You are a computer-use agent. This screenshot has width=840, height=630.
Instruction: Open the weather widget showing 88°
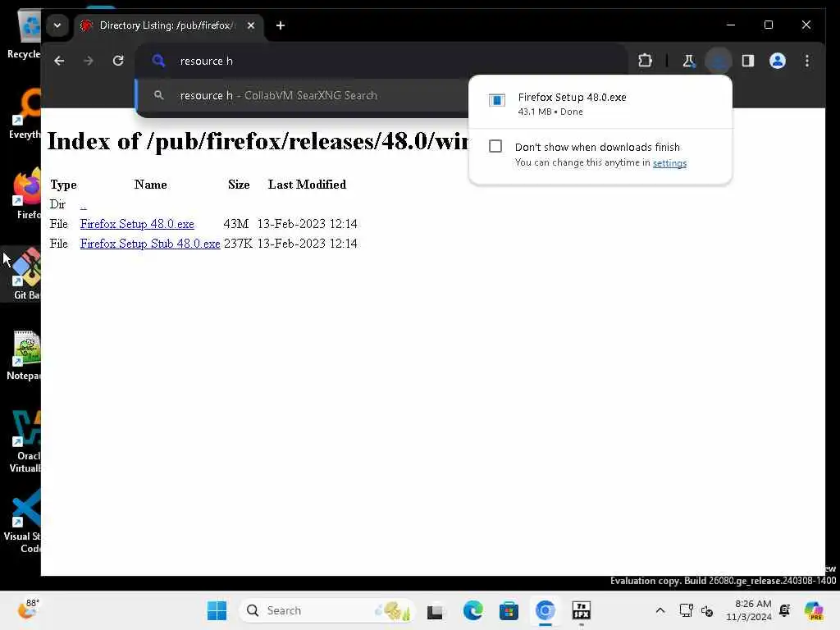(x=27, y=609)
